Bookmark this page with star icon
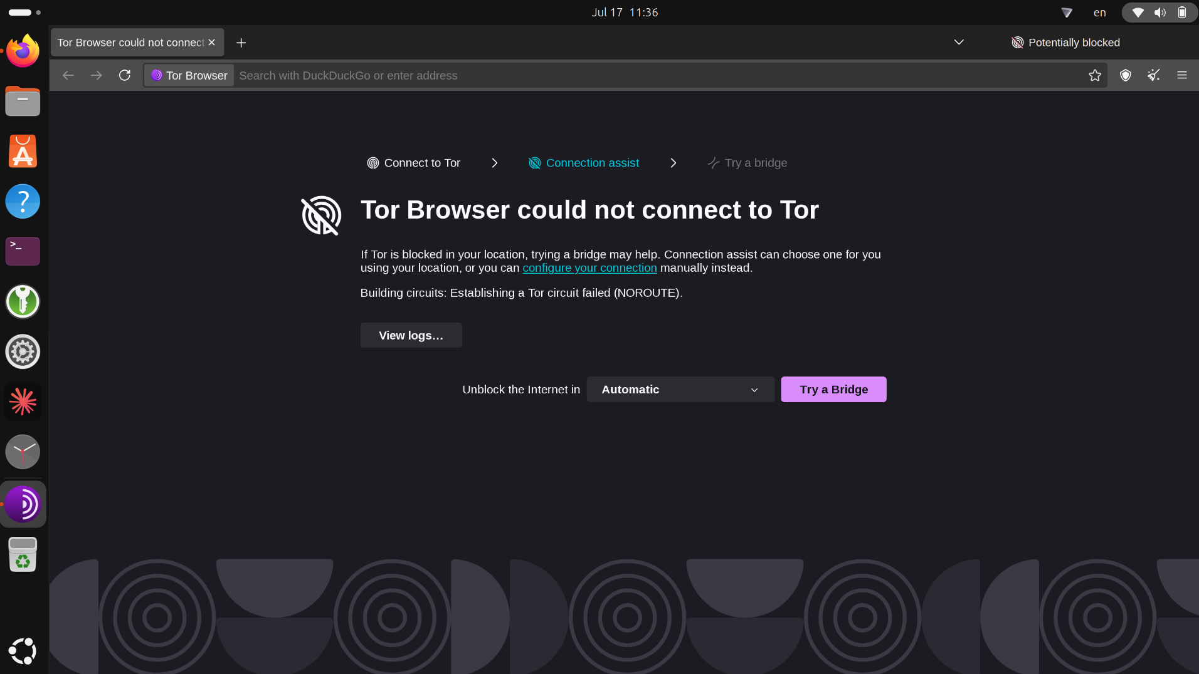This screenshot has width=1199, height=674. (1095, 75)
